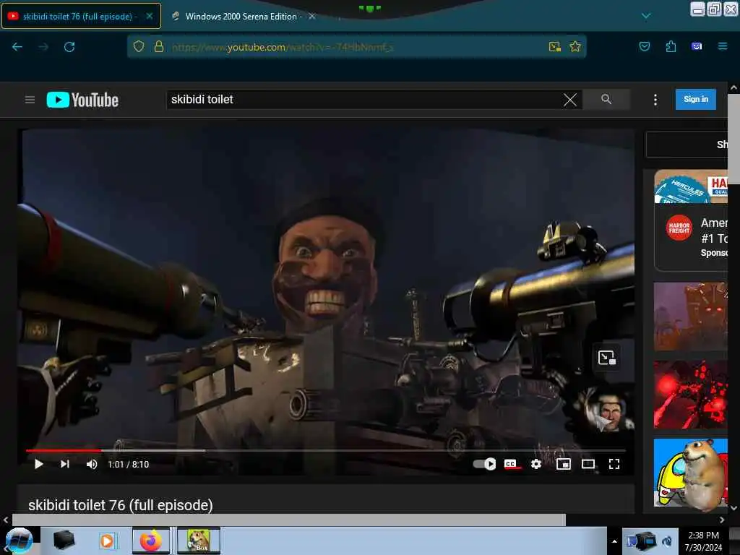
Task: Close the skibidi toilet 76 tab
Action: pos(149,16)
